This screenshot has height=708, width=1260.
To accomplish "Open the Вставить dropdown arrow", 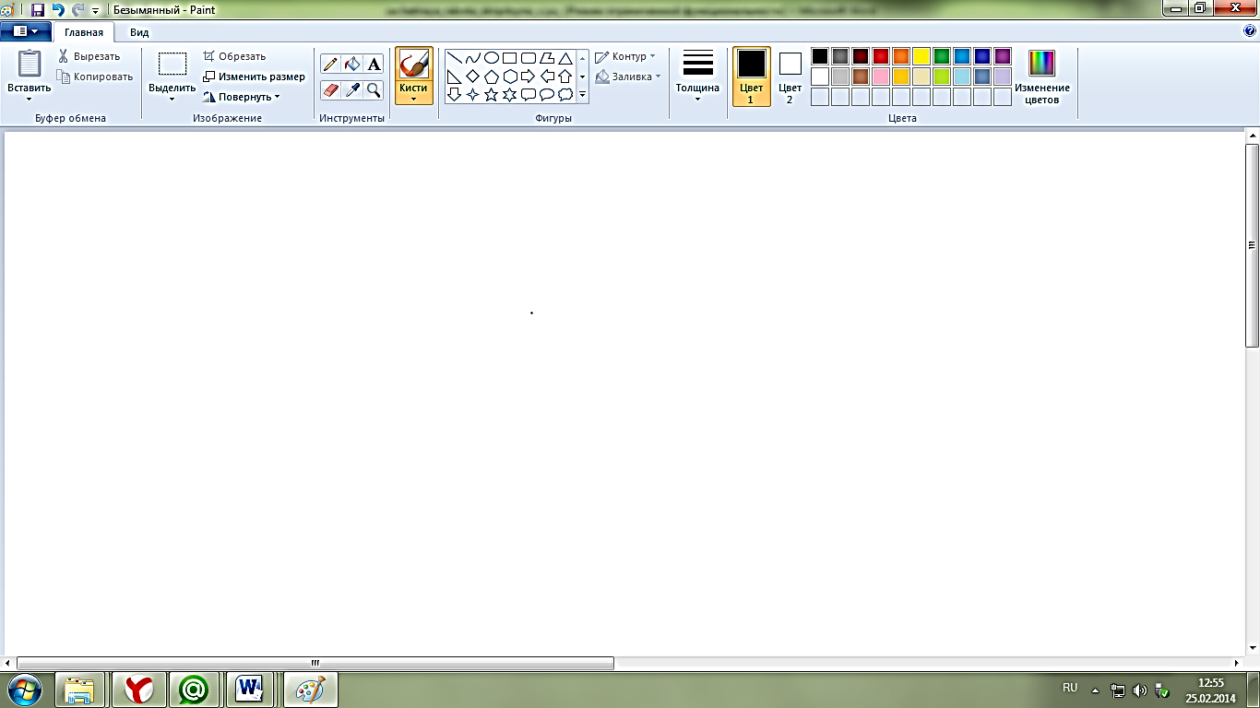I will 30,99.
